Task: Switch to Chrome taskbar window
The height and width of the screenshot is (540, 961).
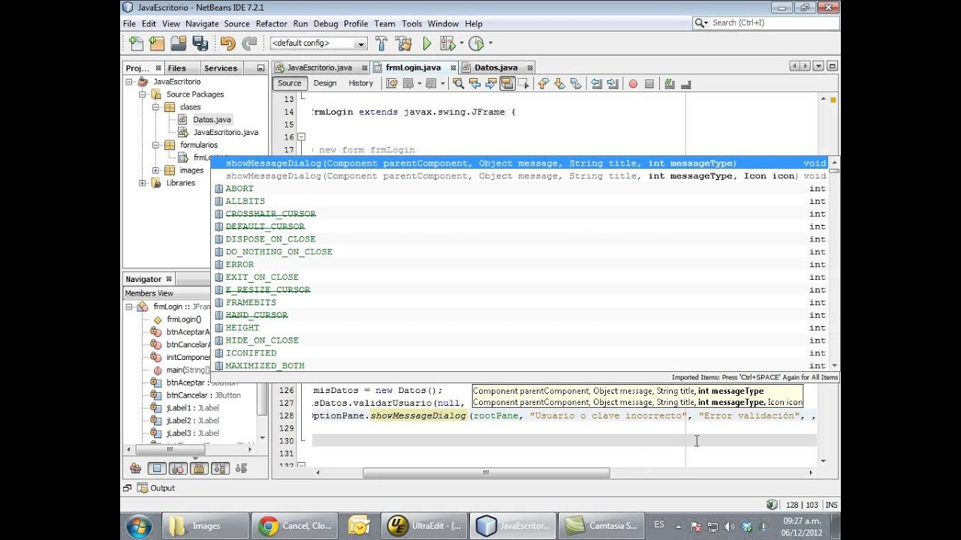Action: [295, 526]
